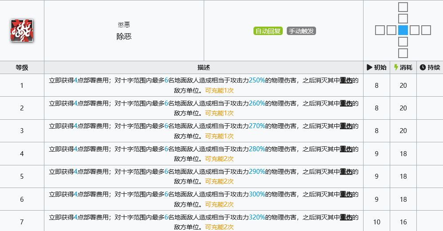Click the 290% value in level 5 description
Image resolution: width=443 pixels, height=231 pixels.
[257, 172]
